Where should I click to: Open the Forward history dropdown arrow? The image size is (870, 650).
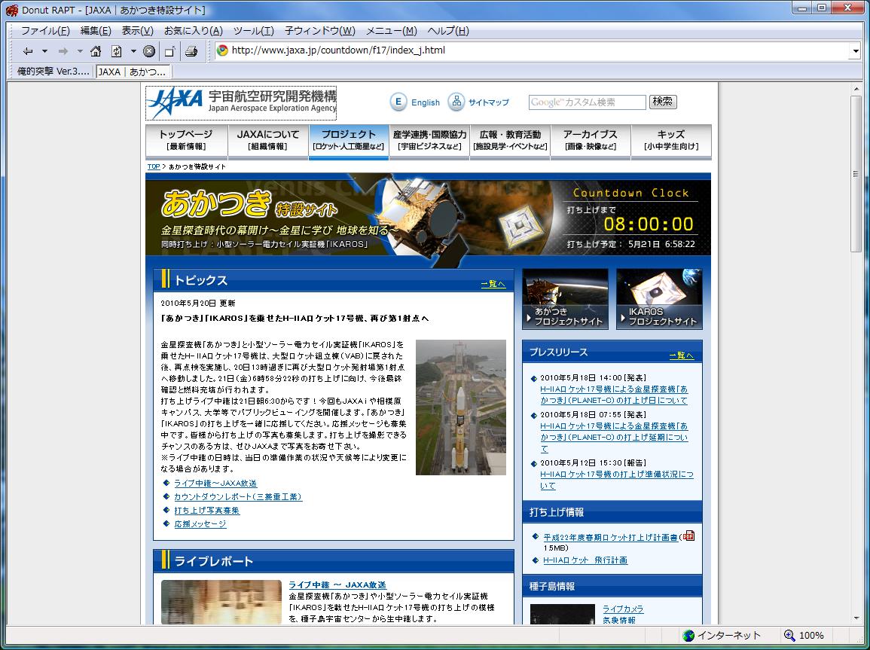(x=80, y=51)
